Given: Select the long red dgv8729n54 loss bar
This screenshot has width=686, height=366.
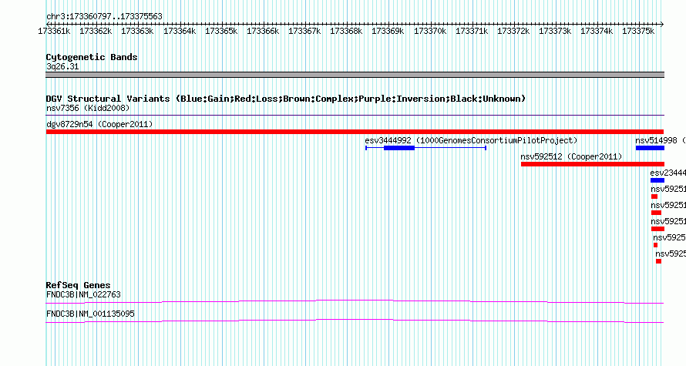Looking at the screenshot, I should click(x=355, y=132).
